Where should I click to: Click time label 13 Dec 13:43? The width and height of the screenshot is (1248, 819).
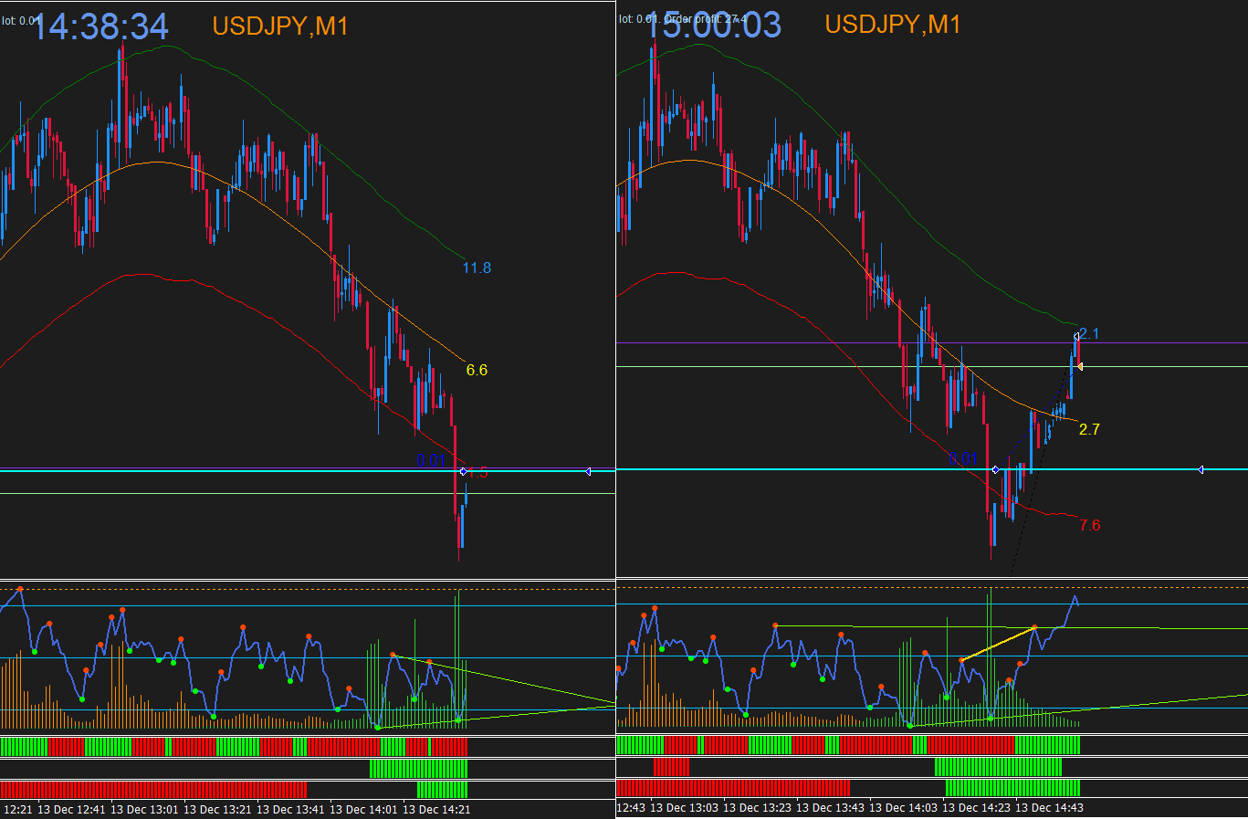point(830,807)
